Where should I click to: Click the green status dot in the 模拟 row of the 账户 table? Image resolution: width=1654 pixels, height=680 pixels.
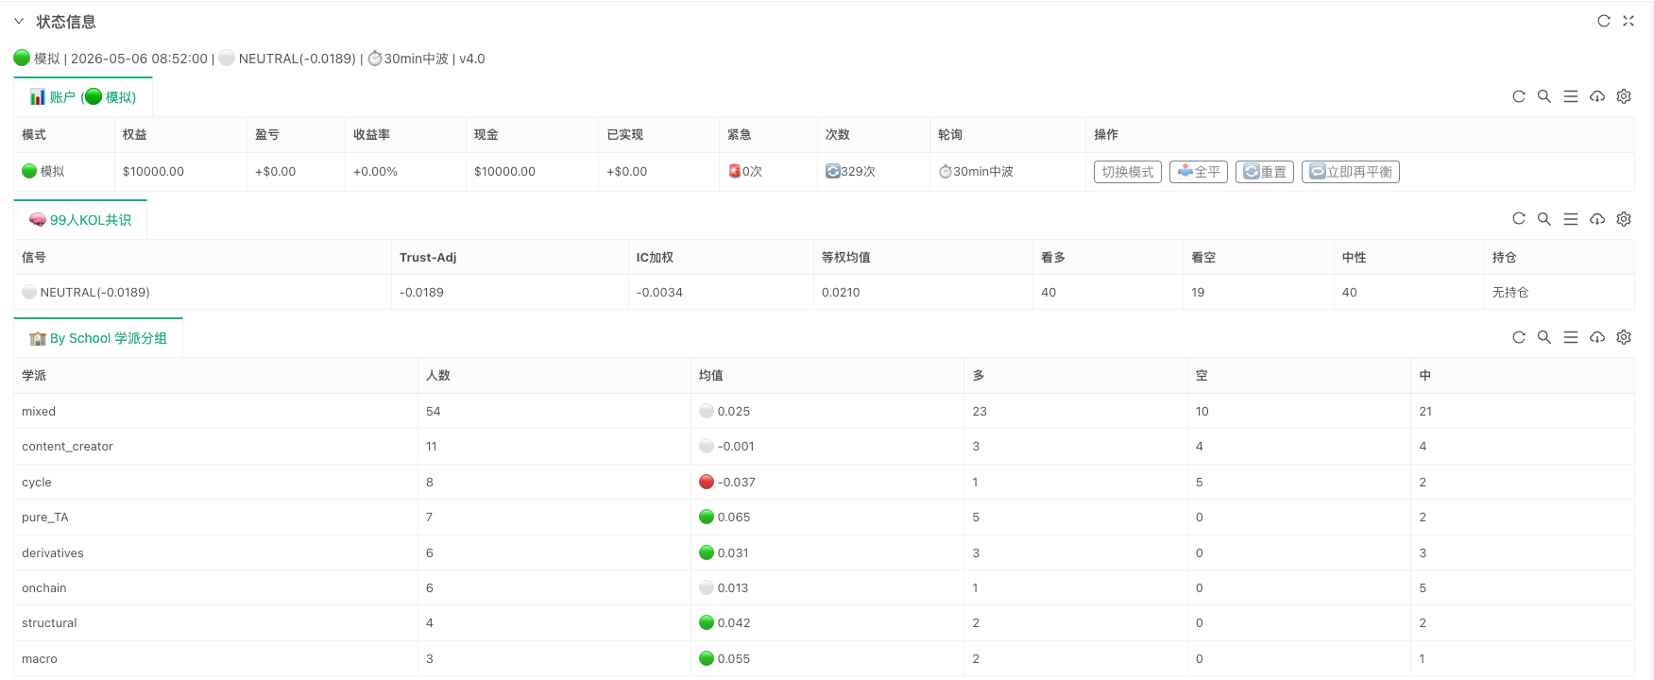pos(29,171)
